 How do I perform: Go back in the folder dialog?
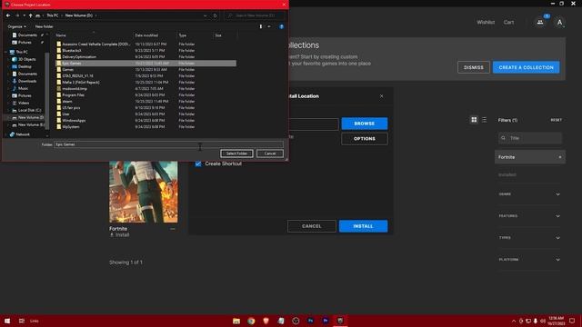8,15
